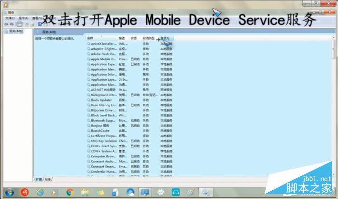Select the Certificate Propa... service

coord(129,136)
